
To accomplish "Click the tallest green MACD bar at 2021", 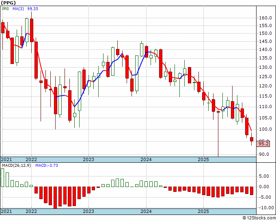I will [2, 178].
